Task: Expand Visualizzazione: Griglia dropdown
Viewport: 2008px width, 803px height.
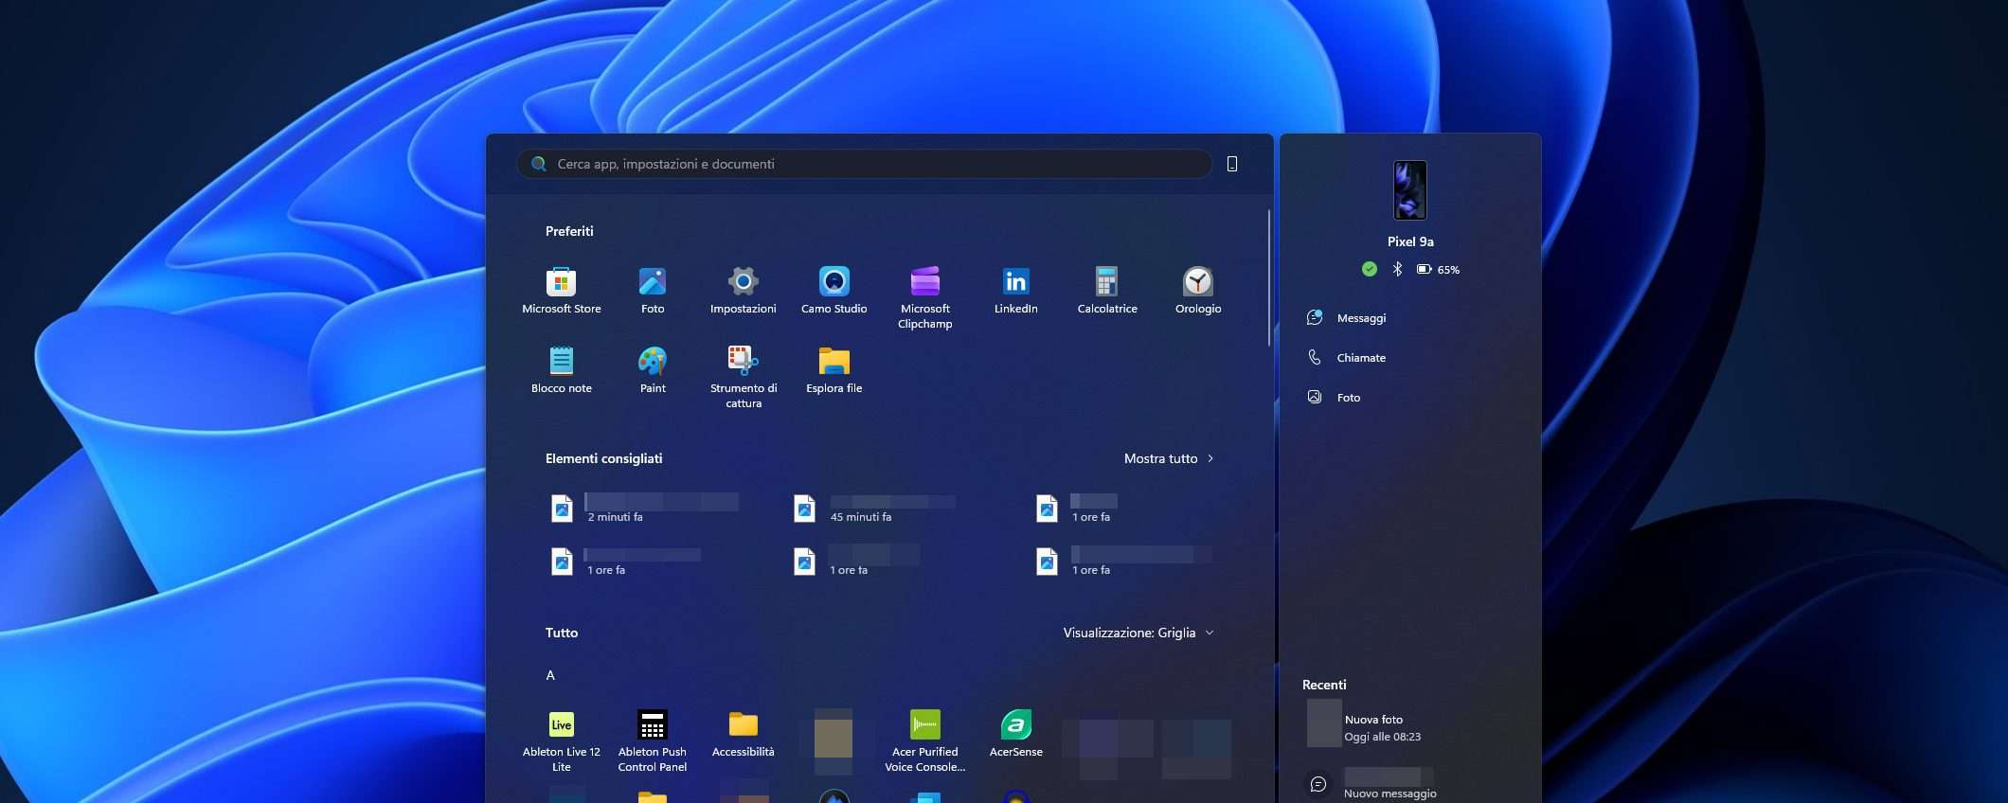Action: tap(1138, 633)
